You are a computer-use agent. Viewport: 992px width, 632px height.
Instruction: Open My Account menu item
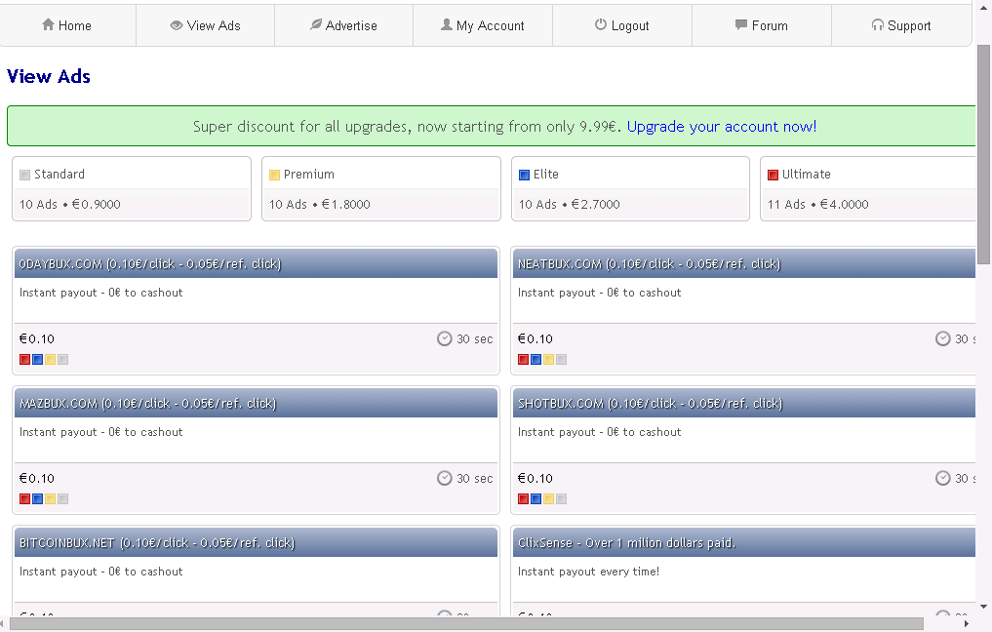pyautogui.click(x=483, y=25)
